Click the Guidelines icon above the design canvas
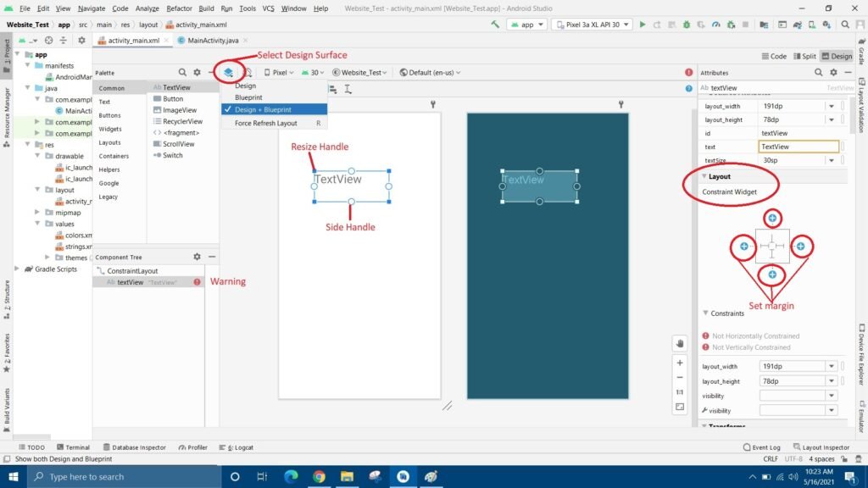Image resolution: width=868 pixels, height=488 pixels. click(x=348, y=89)
